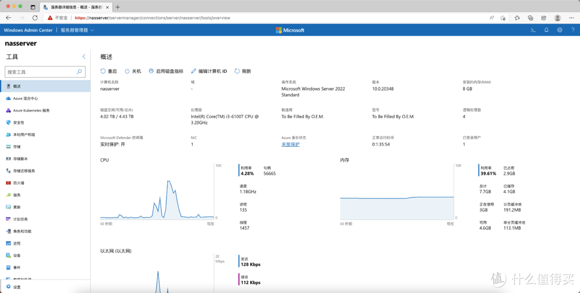Click the nasserver page title
580x293 pixels.
pos(21,43)
